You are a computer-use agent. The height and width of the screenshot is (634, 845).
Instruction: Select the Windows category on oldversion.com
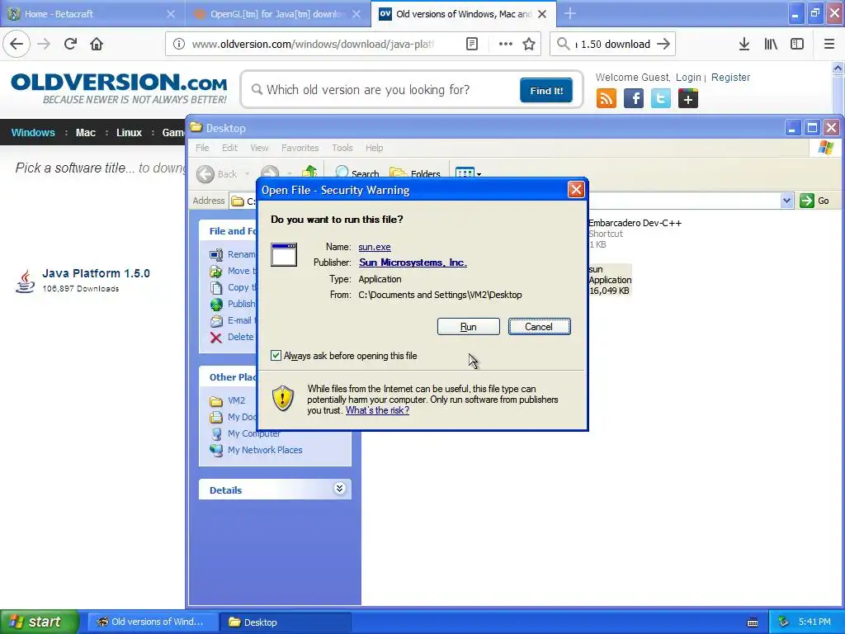click(33, 133)
